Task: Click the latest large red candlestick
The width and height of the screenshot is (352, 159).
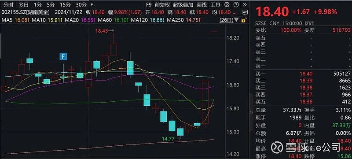Action: [x=205, y=102]
